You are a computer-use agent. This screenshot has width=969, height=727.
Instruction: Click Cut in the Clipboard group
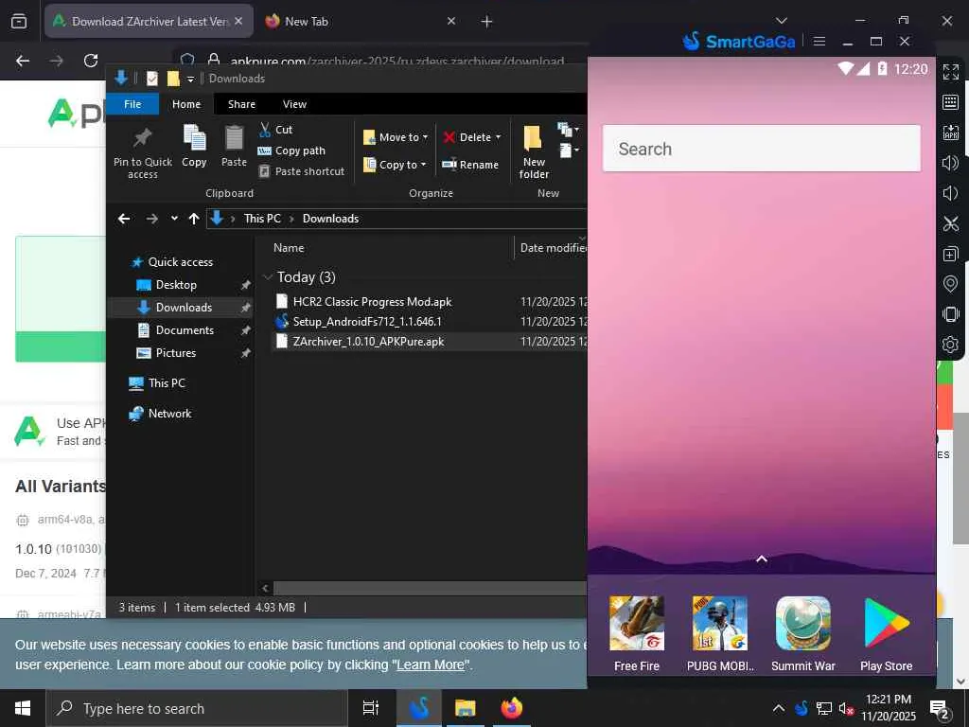click(x=275, y=129)
